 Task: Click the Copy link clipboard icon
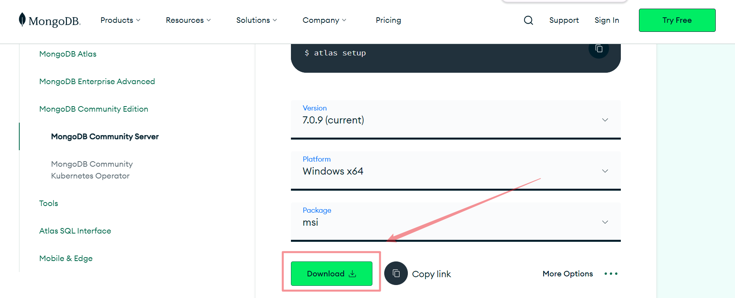click(396, 273)
